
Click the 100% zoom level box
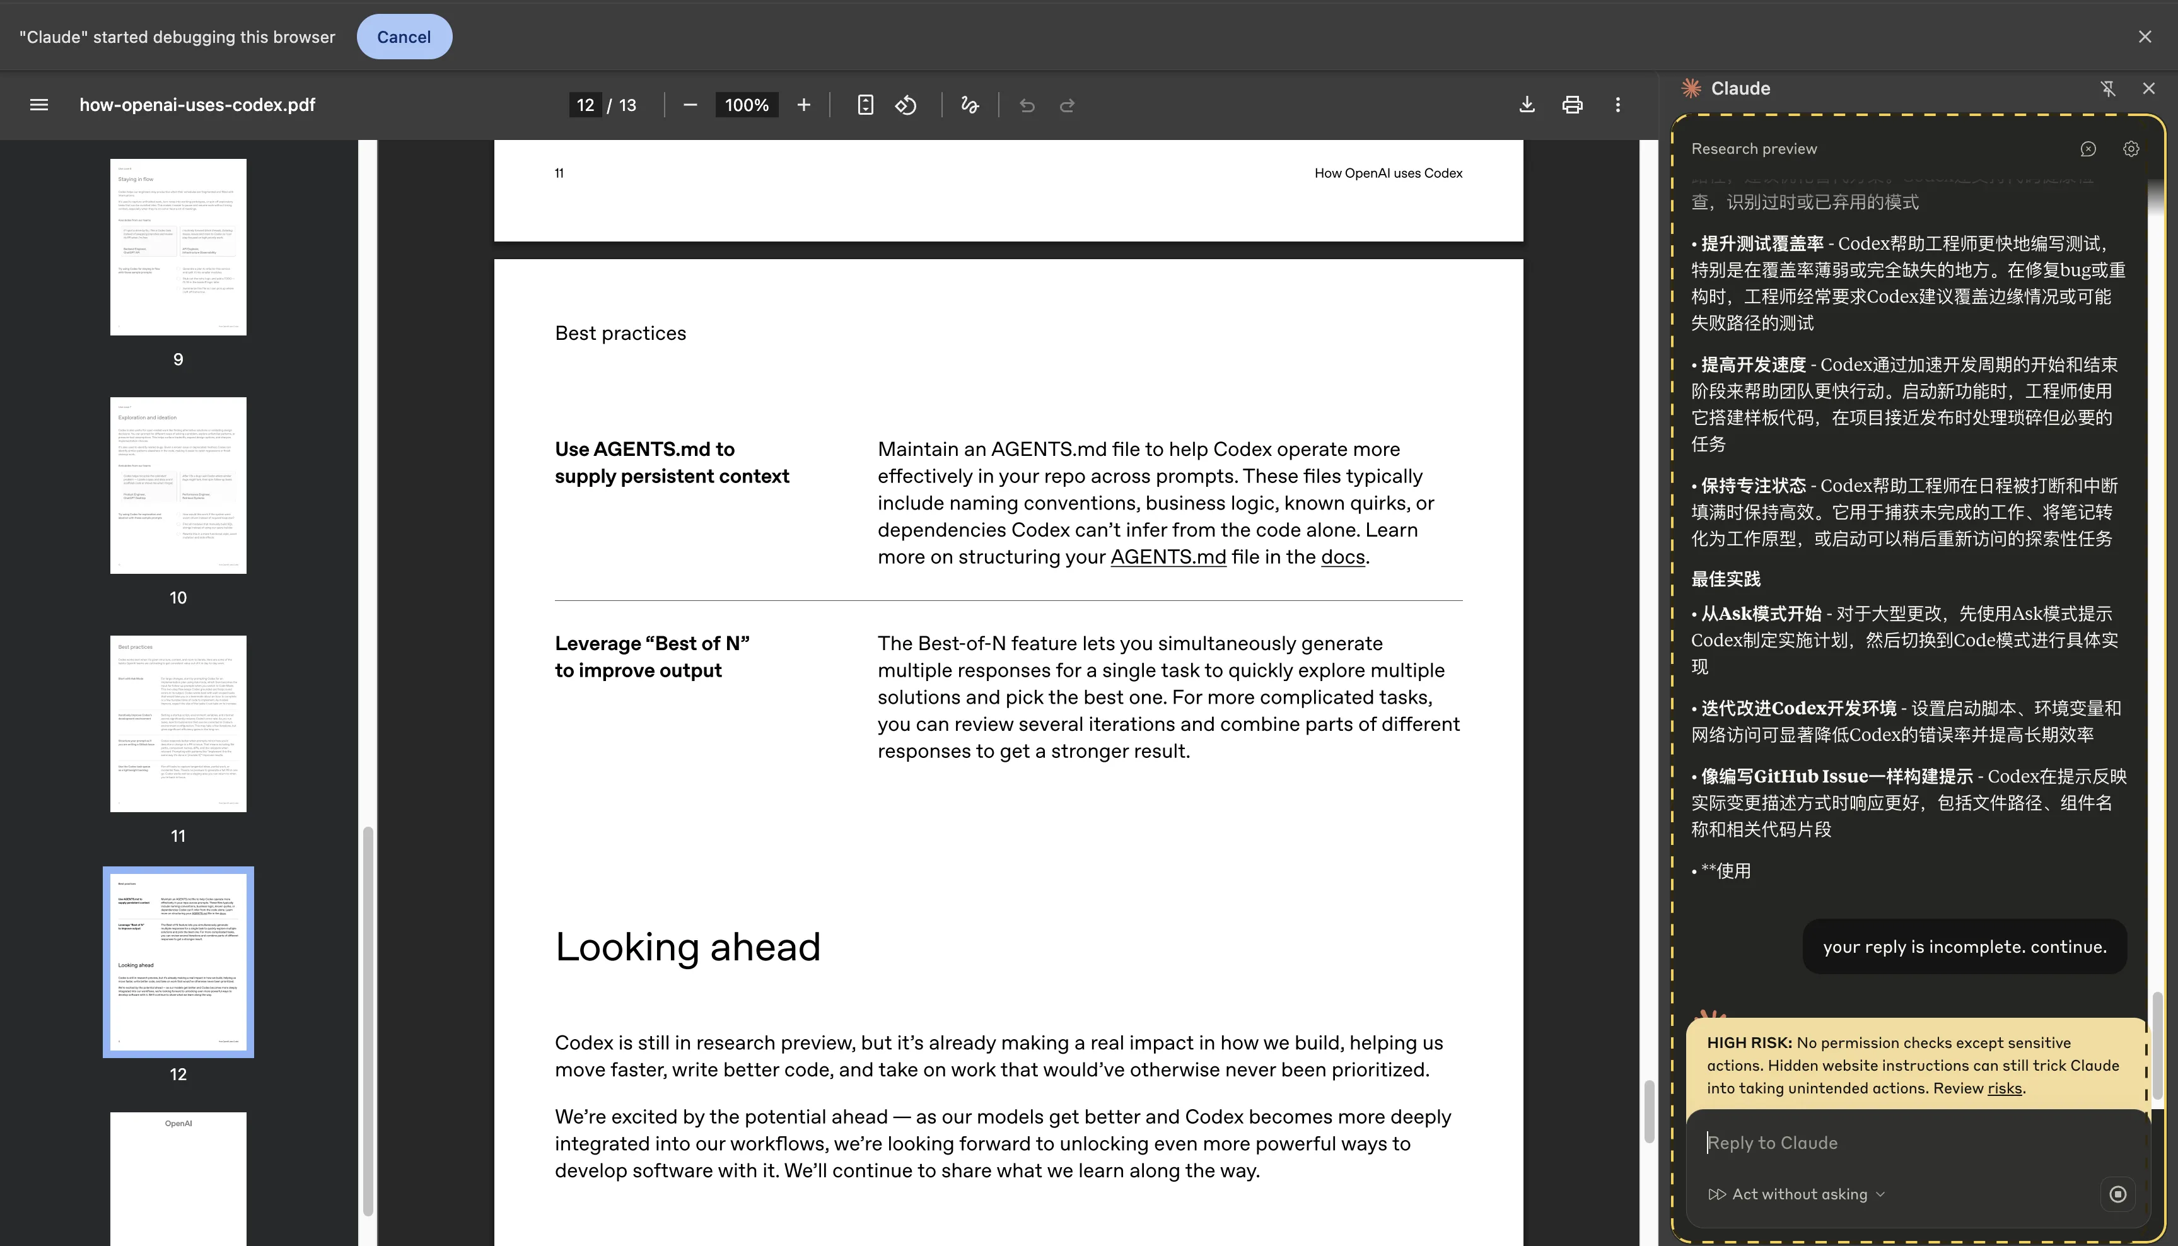[746, 105]
